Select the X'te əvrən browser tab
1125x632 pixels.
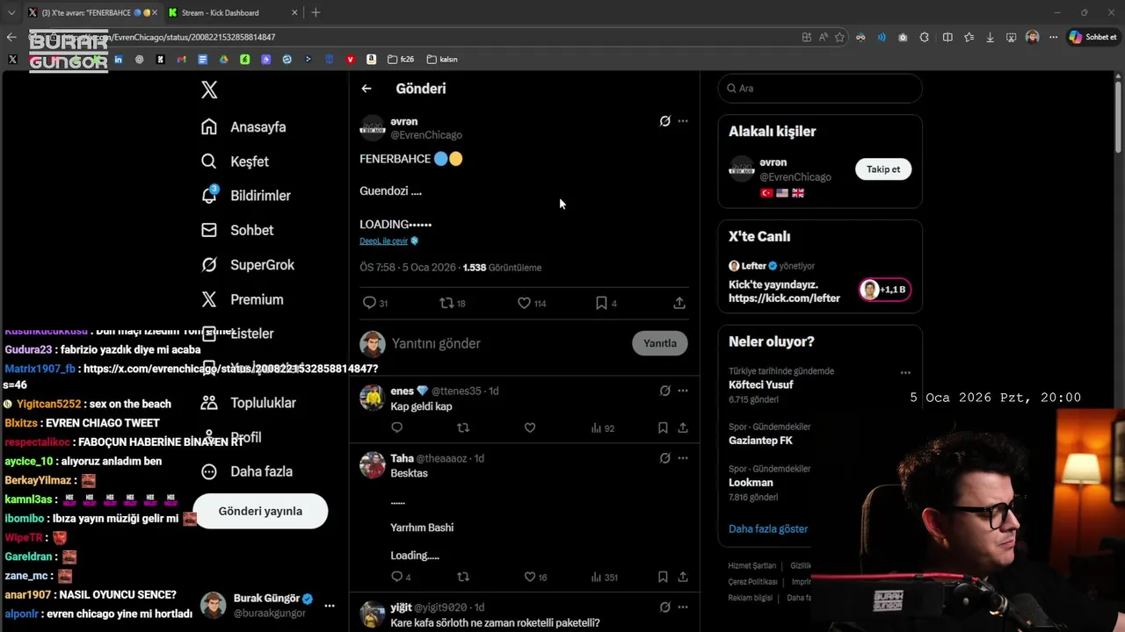click(91, 12)
